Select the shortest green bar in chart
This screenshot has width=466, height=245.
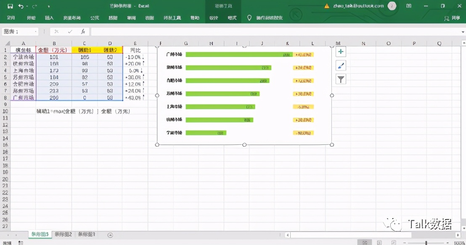(206, 133)
